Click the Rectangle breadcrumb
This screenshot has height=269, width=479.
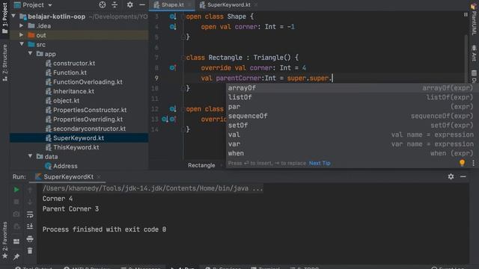[x=201, y=165]
